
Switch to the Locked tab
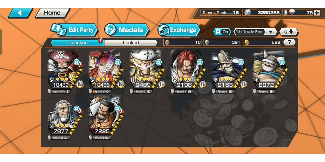131,43
